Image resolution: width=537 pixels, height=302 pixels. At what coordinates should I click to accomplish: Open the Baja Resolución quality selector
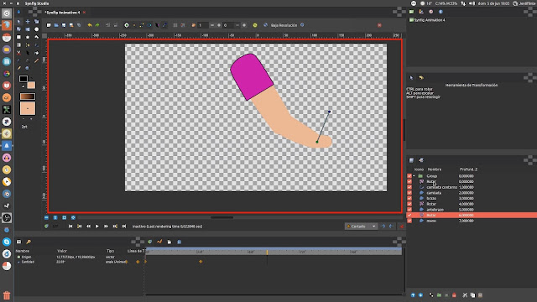(x=284, y=25)
